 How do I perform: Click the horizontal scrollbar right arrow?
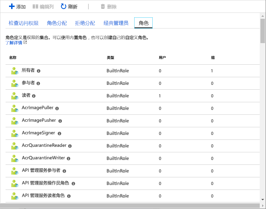tap(263, 206)
